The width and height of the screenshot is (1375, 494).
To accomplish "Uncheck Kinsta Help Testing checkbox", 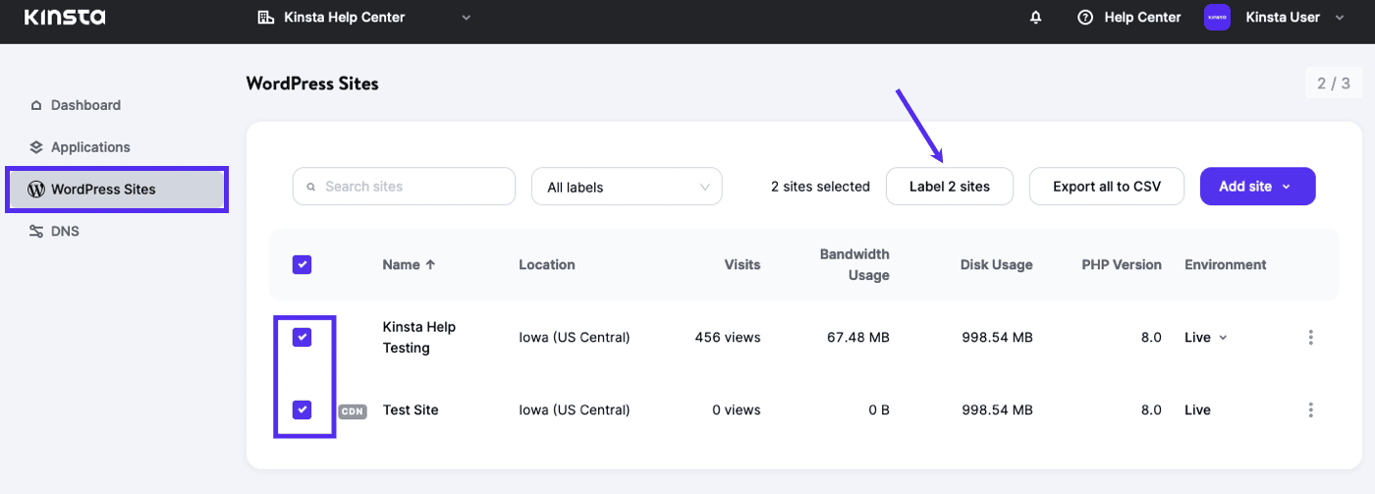I will [x=302, y=337].
